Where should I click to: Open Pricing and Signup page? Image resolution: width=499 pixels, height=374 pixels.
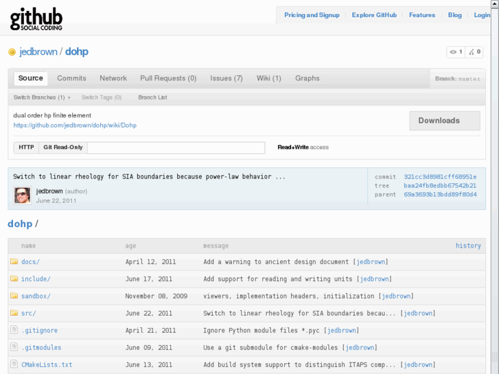(312, 15)
